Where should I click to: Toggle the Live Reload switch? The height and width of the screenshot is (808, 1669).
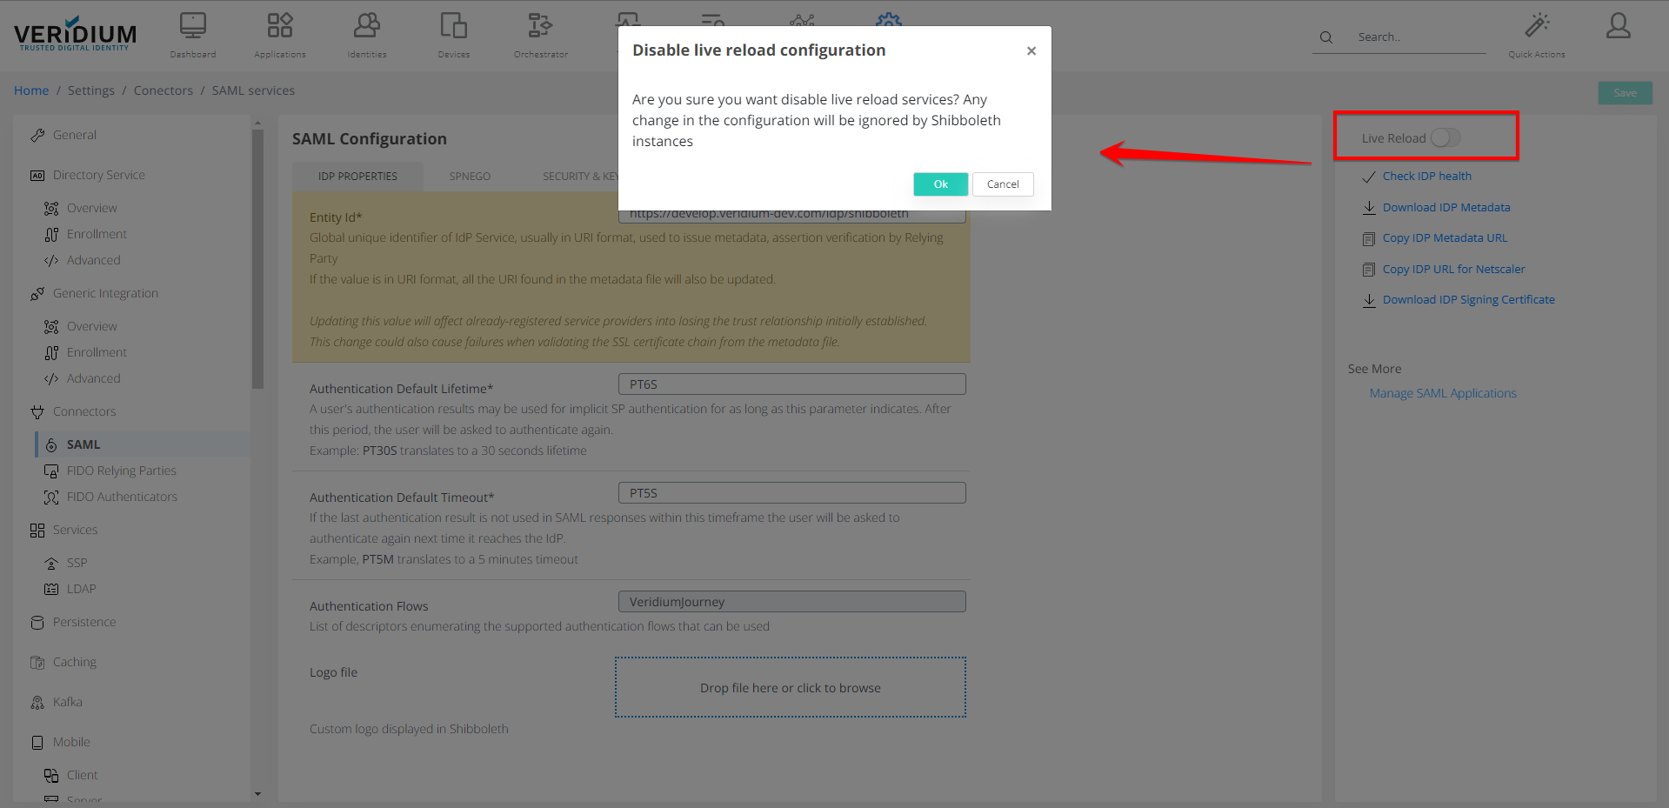coord(1445,138)
